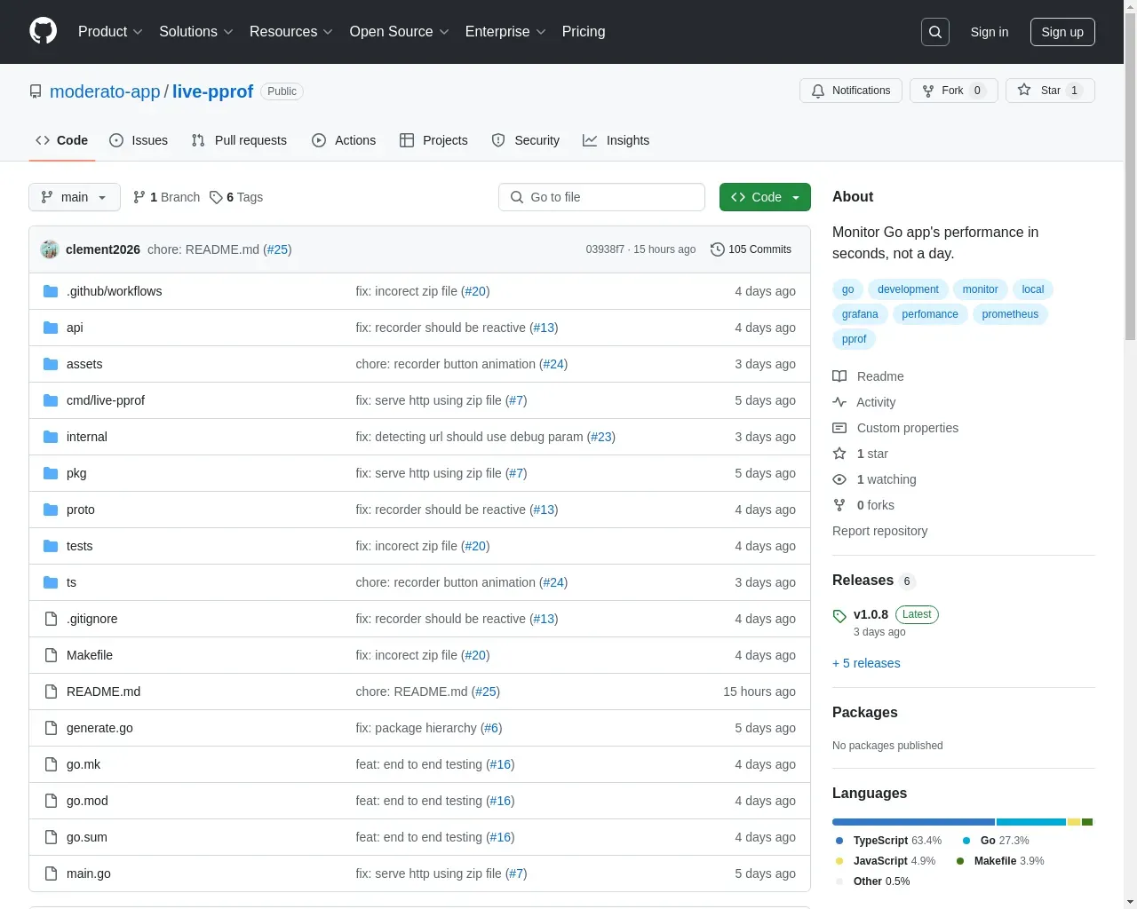Expand the Enterprise menu
This screenshot has width=1137, height=909.
click(x=505, y=32)
